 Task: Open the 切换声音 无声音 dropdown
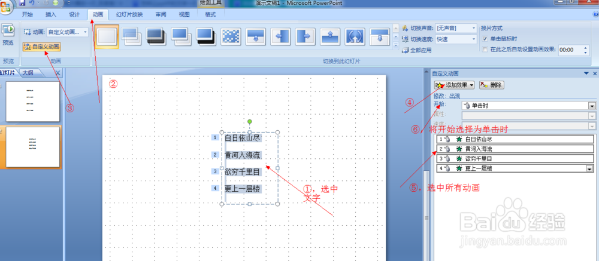(x=474, y=28)
